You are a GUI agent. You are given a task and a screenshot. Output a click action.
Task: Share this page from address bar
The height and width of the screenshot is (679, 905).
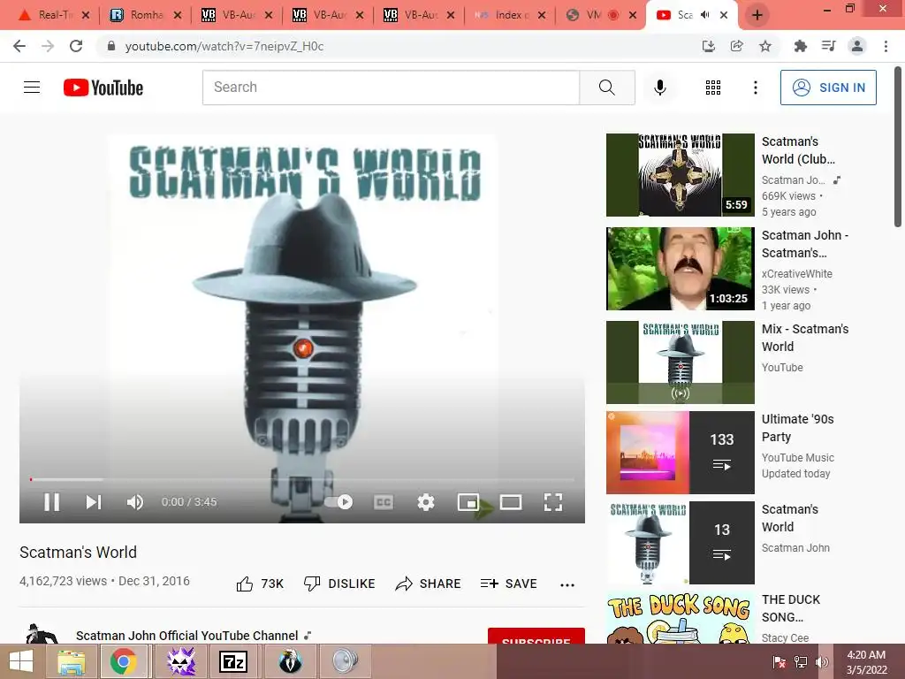click(736, 46)
